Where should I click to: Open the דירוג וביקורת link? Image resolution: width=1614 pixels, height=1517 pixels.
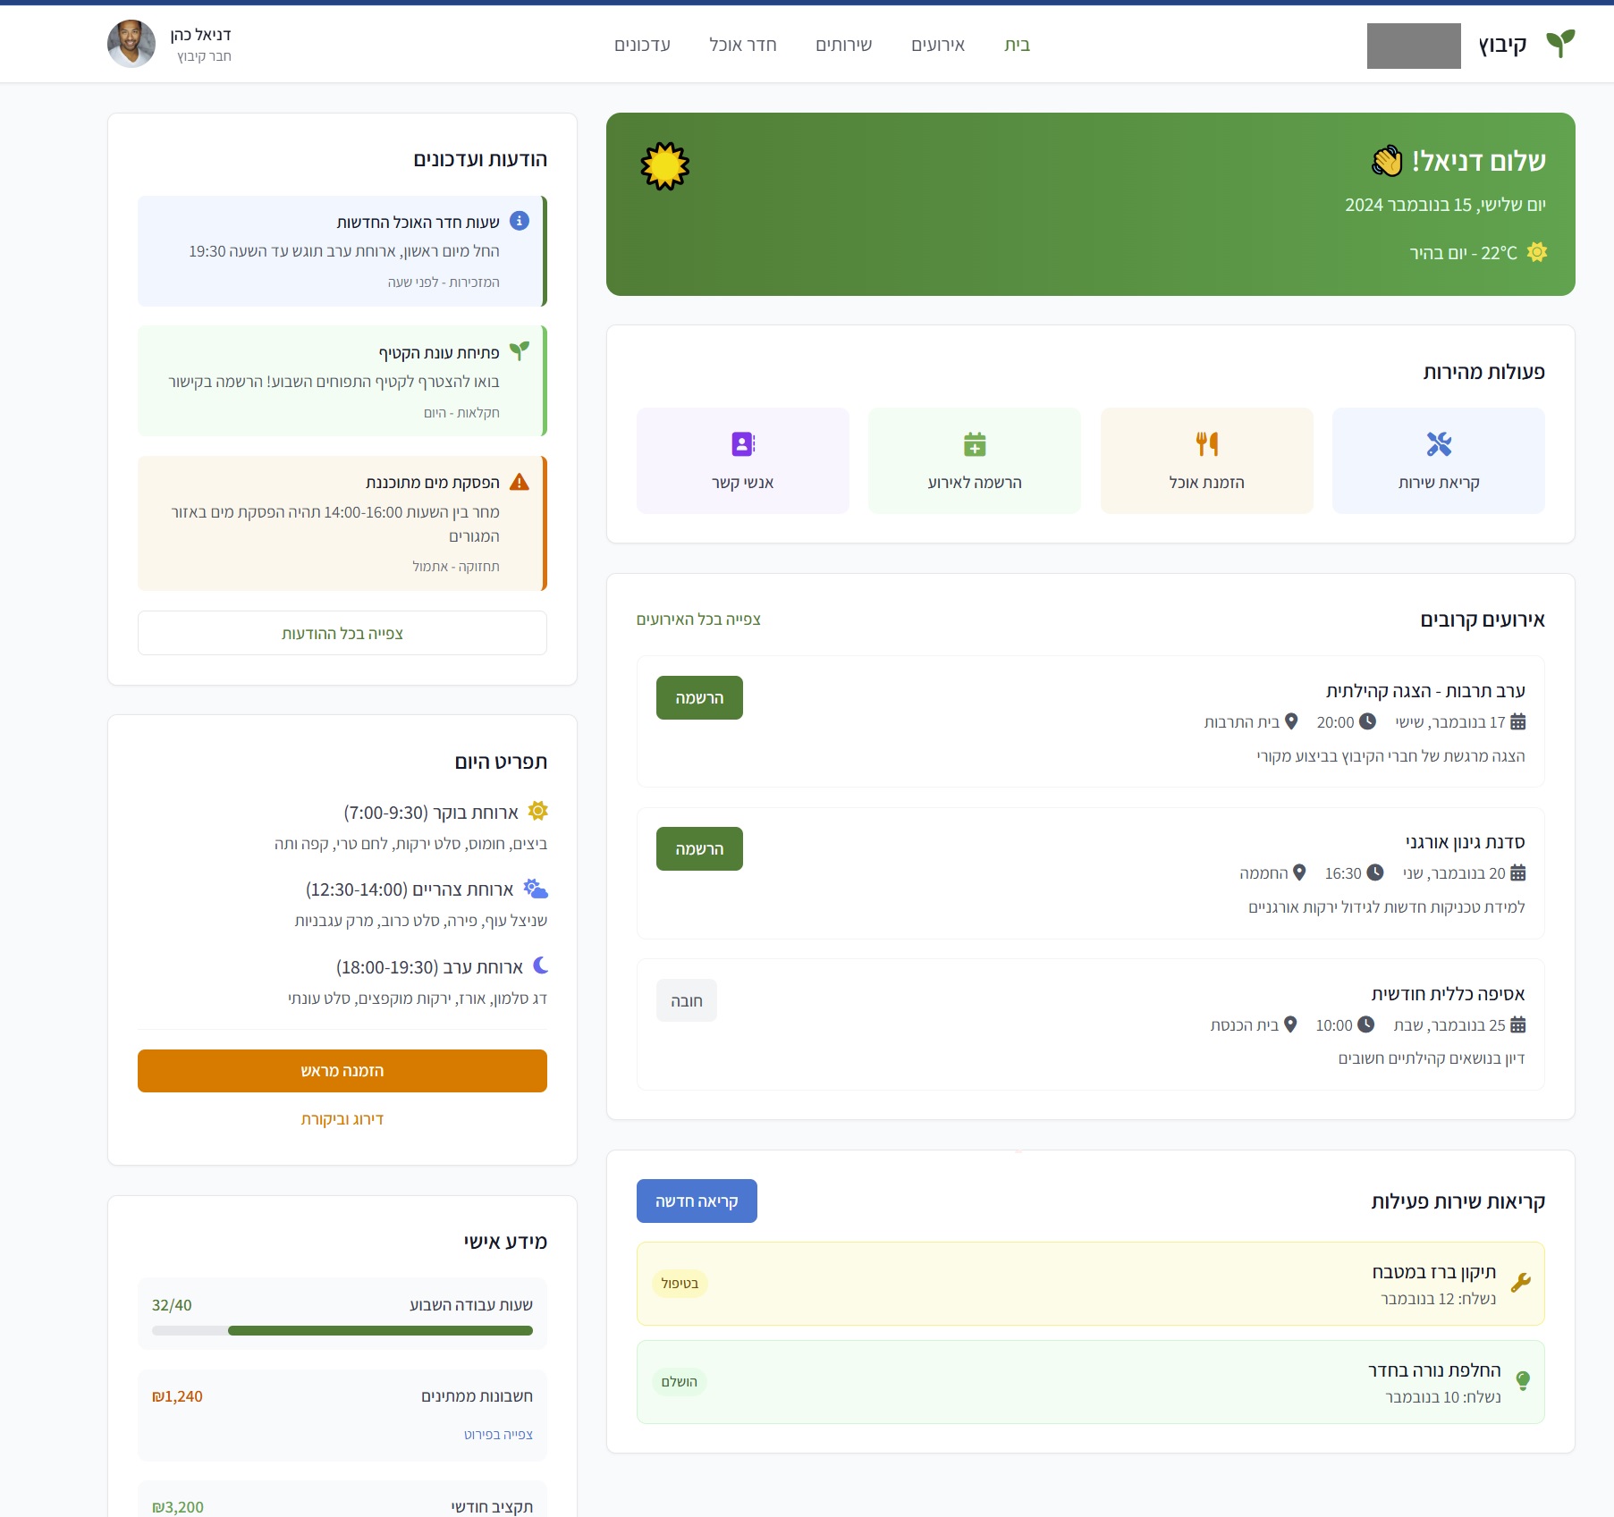(342, 1118)
